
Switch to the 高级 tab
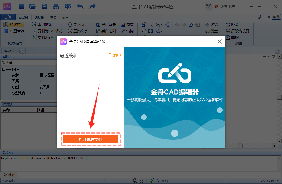tap(53, 17)
